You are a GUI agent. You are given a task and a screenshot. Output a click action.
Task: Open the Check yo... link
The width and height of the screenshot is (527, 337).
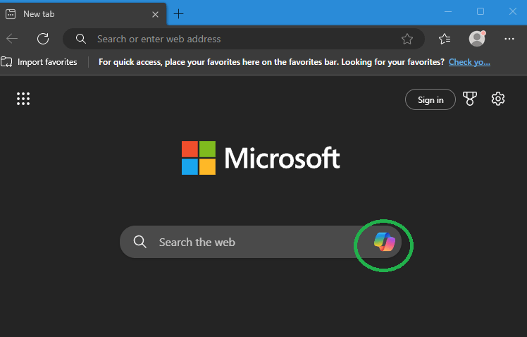469,62
